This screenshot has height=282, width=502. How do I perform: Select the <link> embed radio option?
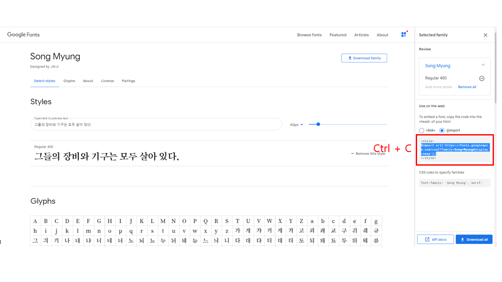(x=421, y=131)
